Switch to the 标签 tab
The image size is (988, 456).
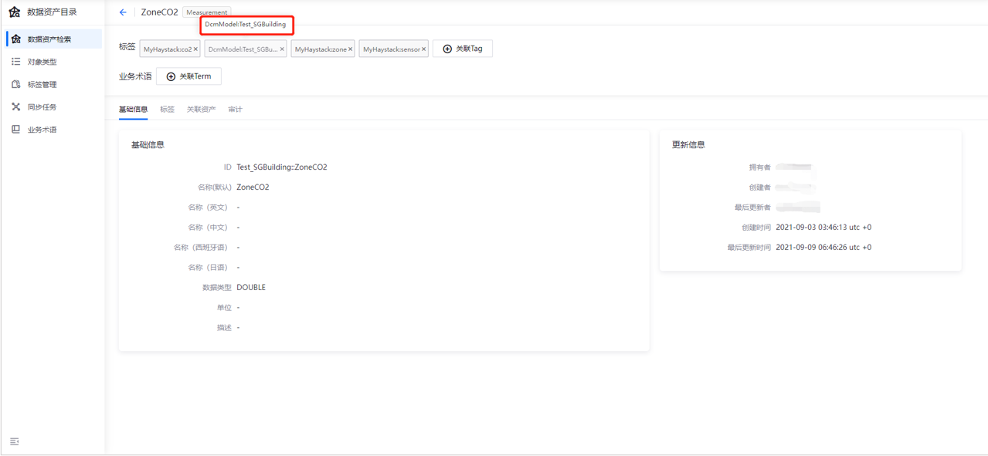point(167,110)
